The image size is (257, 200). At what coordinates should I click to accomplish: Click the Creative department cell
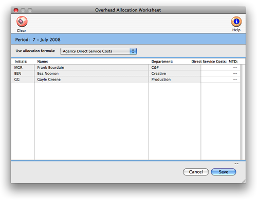[x=175, y=73]
